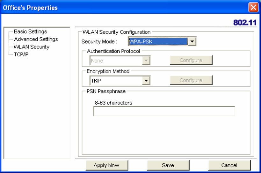Click the WPA-PSK security mode field
Image resolution: width=261 pixels, height=173 pixels.
pos(157,41)
